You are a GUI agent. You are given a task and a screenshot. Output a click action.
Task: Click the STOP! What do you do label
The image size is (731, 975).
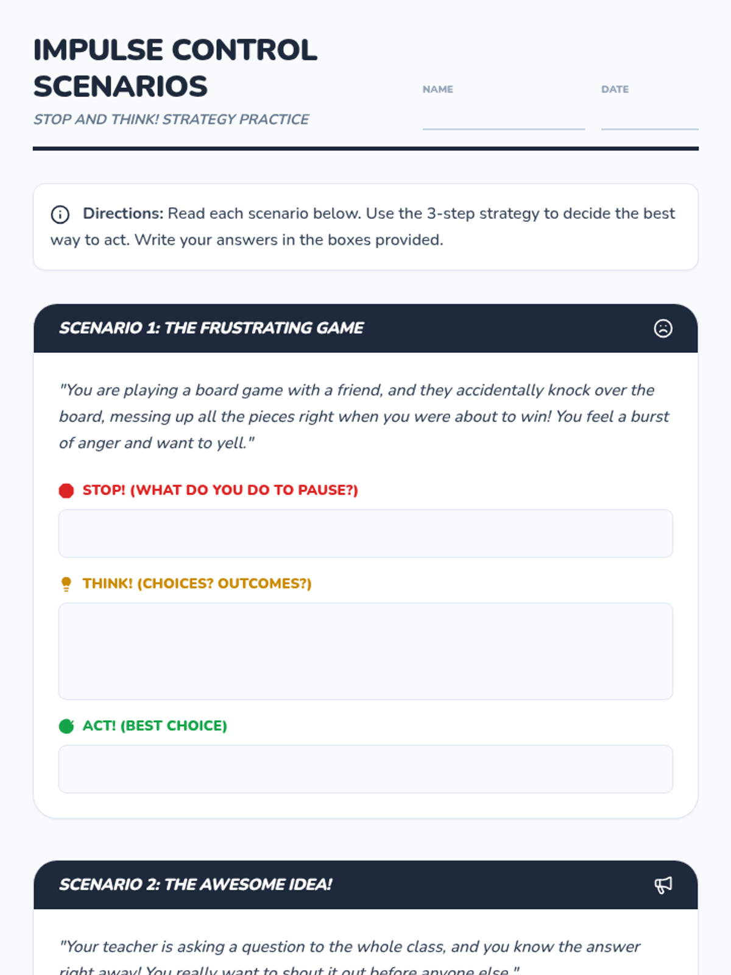coord(220,491)
